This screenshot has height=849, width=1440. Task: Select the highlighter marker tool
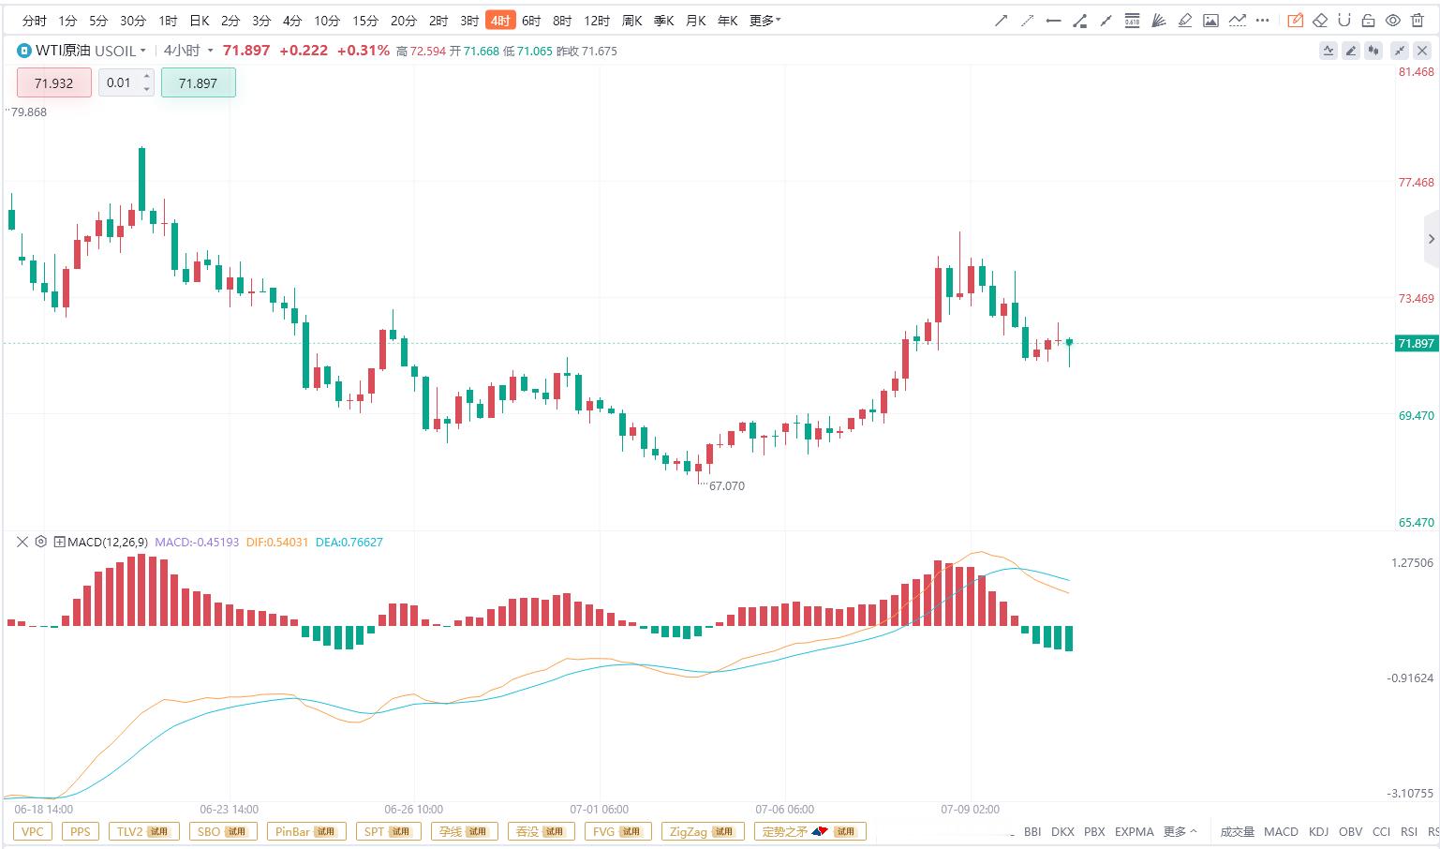(1184, 21)
